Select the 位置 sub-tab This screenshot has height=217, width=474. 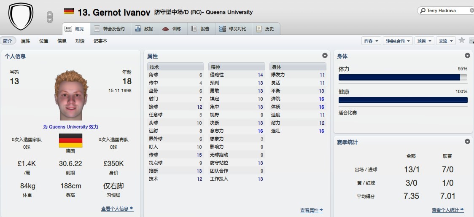point(43,41)
